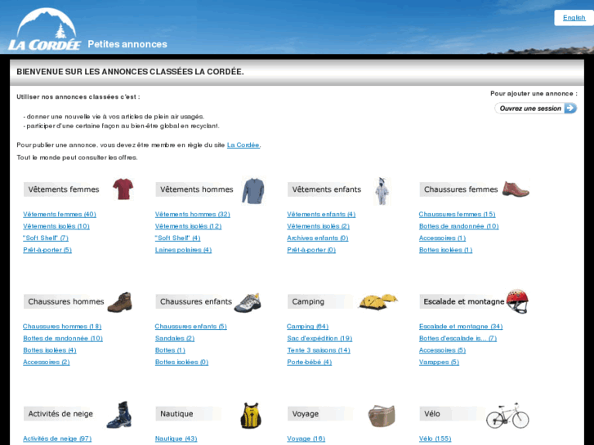Click the red t-shirt icon for Vêtements femmes

click(x=123, y=189)
